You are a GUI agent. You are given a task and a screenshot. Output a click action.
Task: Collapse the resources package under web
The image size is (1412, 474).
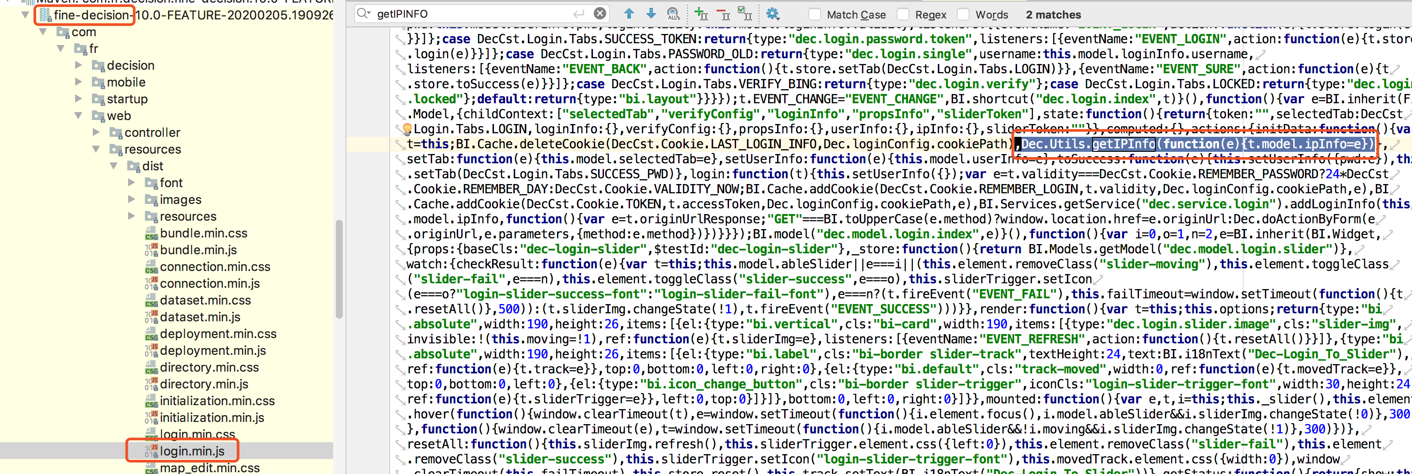point(96,149)
